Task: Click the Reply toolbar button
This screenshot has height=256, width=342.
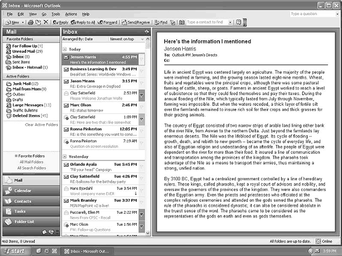Action: (60, 22)
